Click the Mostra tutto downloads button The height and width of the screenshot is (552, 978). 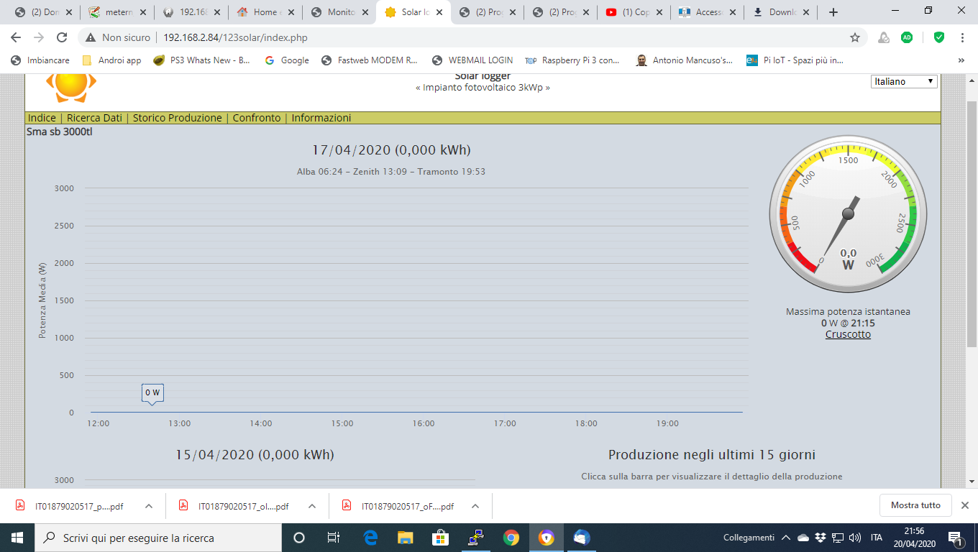click(915, 505)
